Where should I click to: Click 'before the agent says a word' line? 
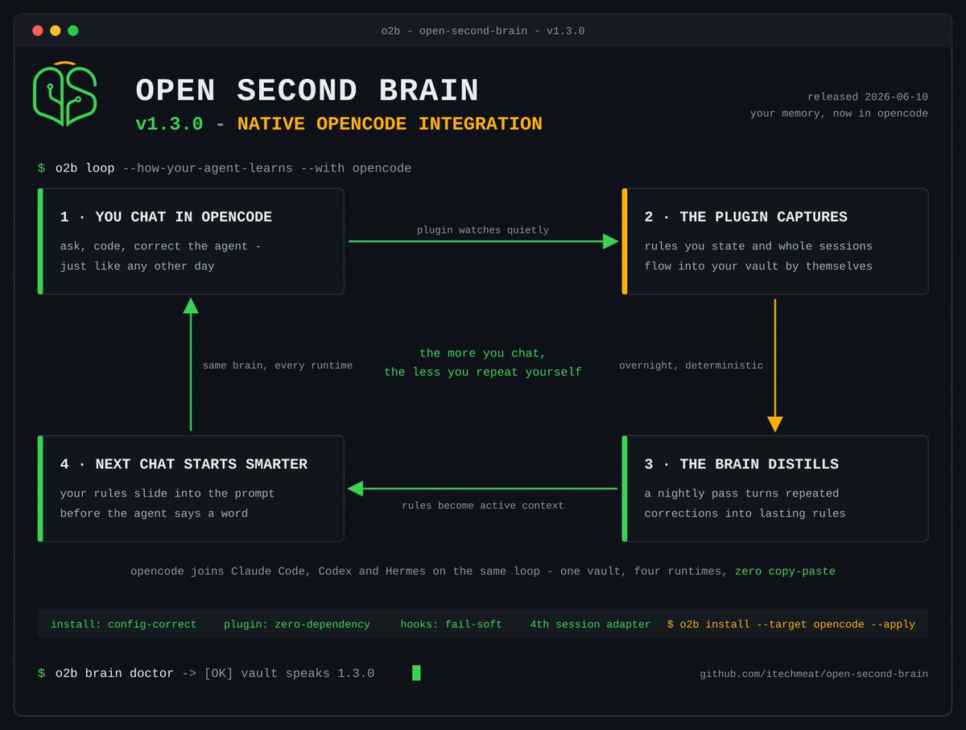154,513
